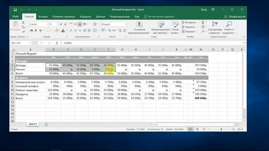Click zoom in plus button

coord(233,129)
